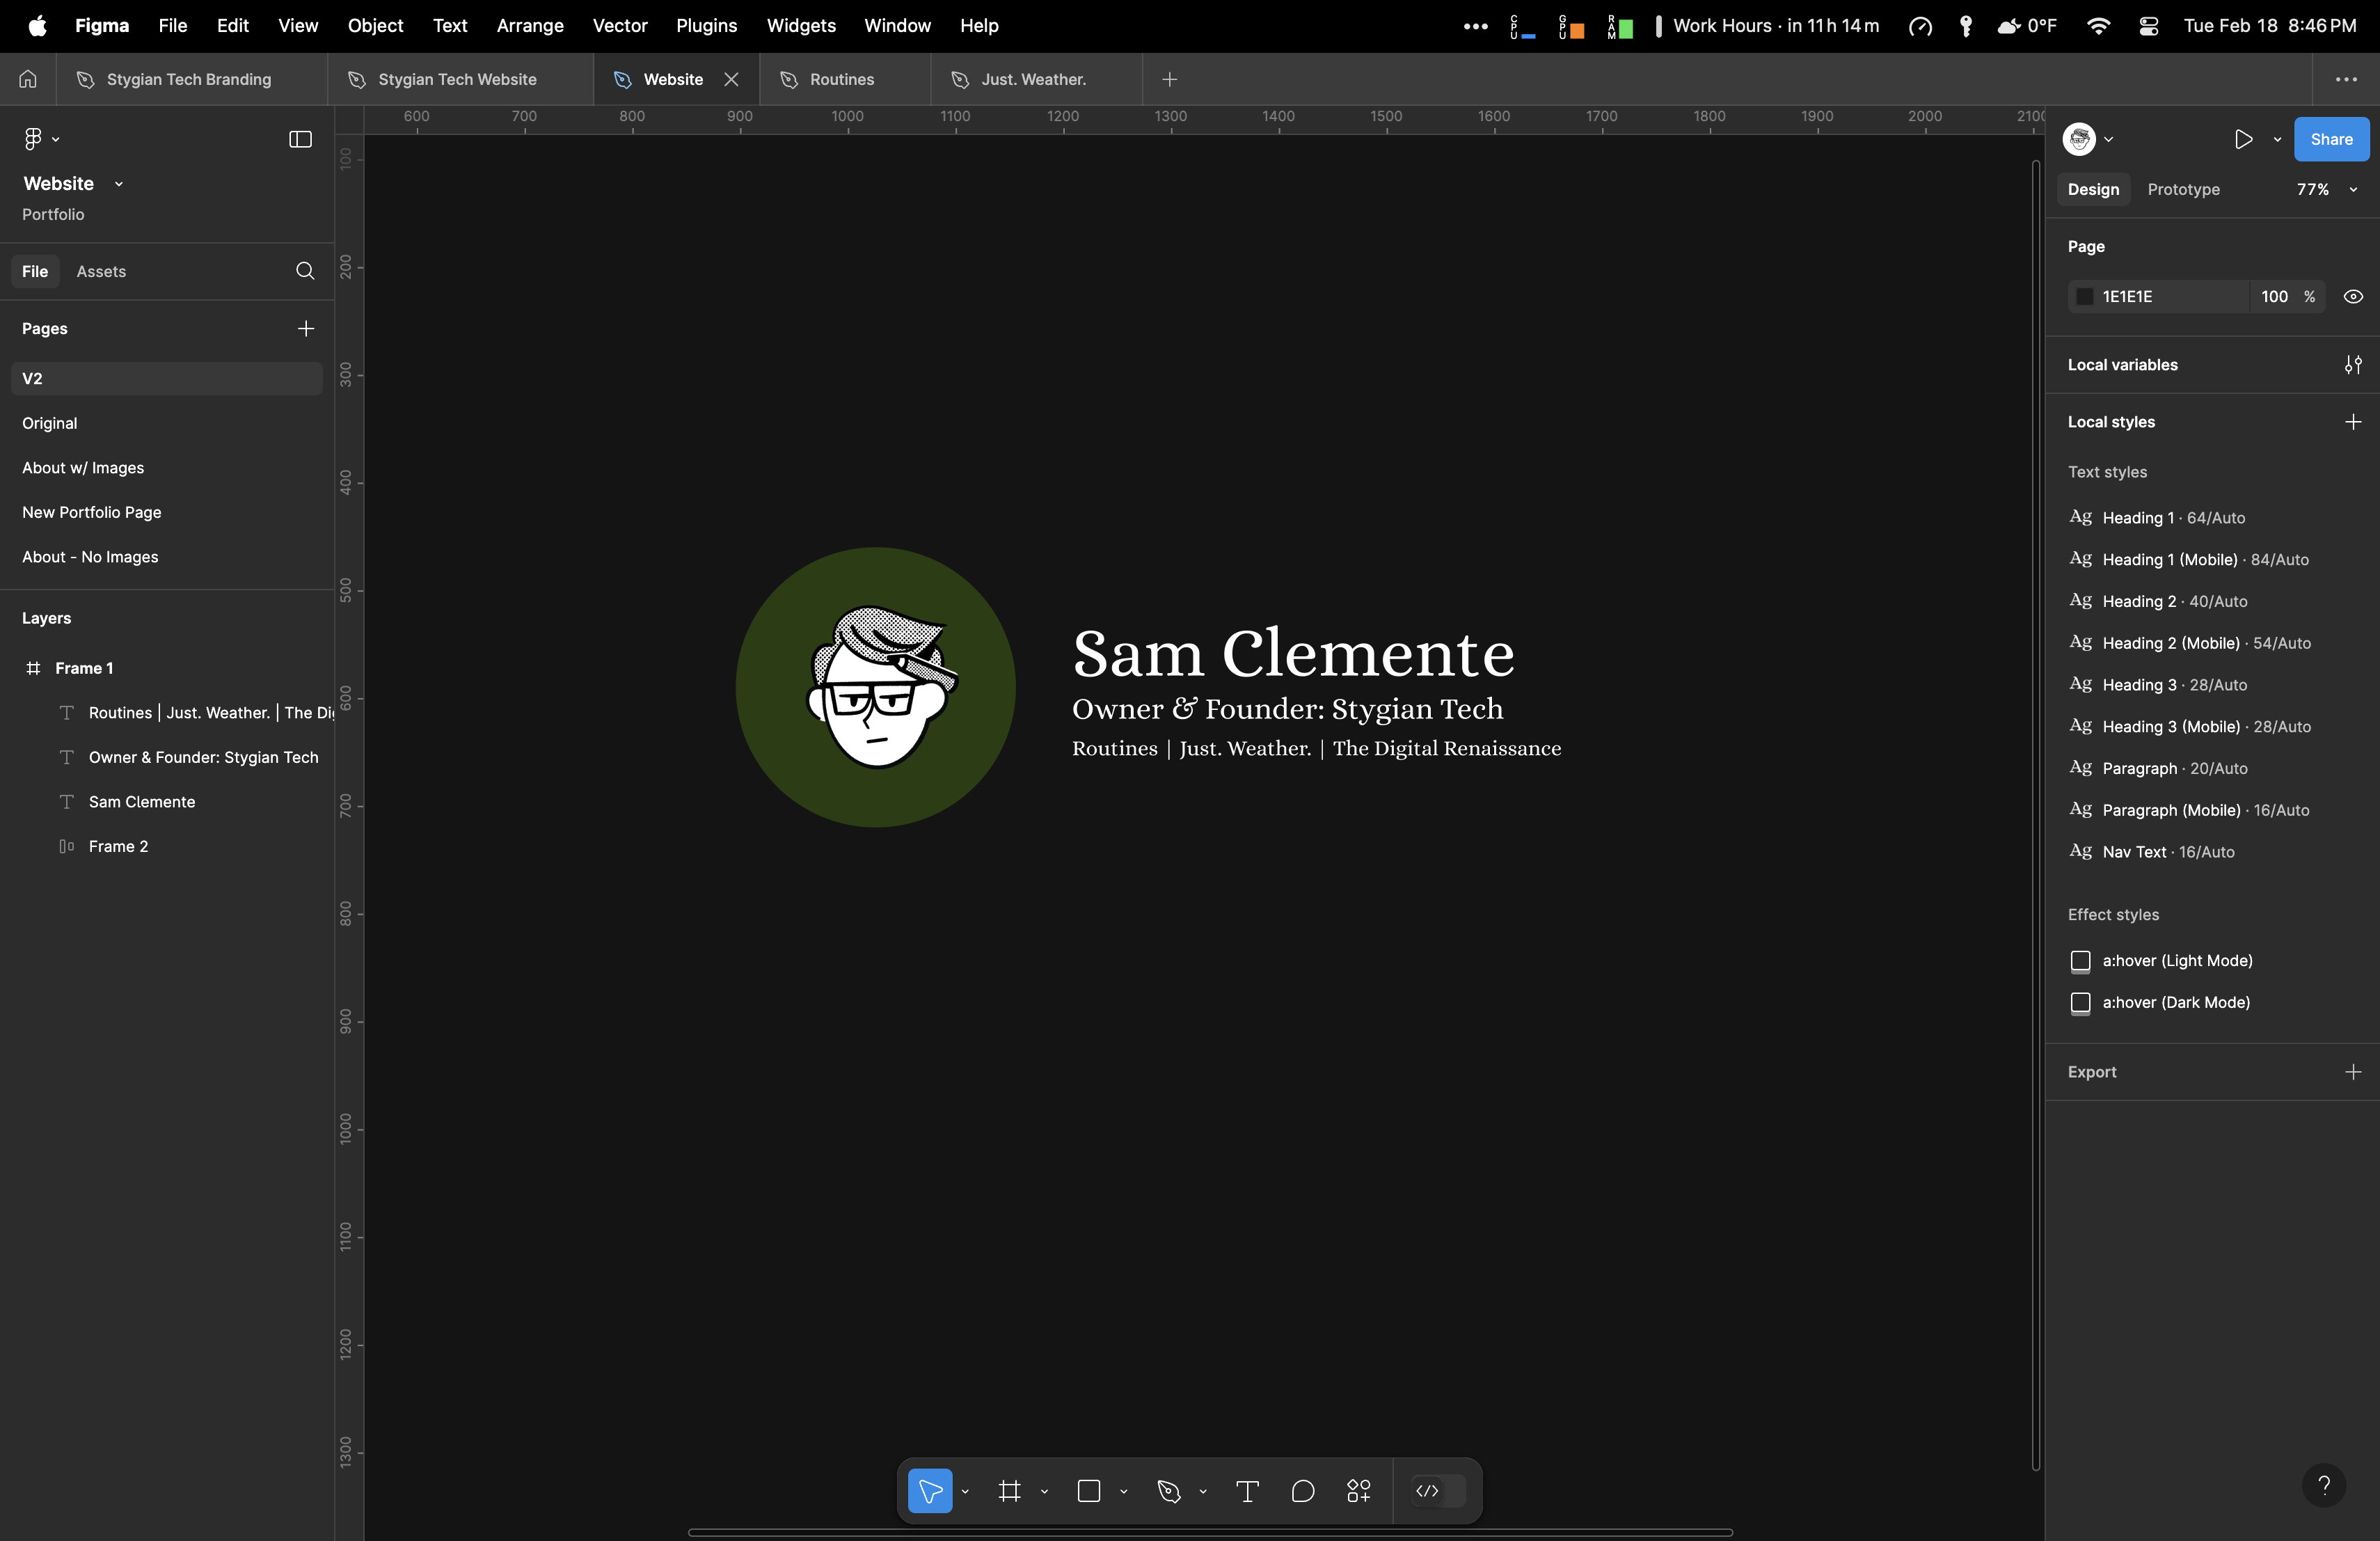Open the tab bar more options ellipsis
Viewport: 2380px width, 1541px height.
[2346, 79]
